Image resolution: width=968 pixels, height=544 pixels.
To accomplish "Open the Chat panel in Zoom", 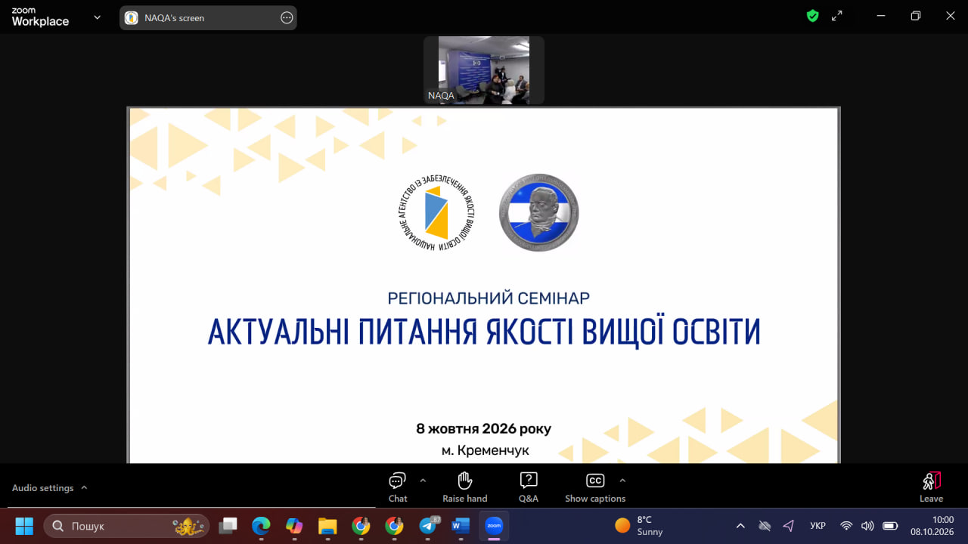I will click(398, 487).
